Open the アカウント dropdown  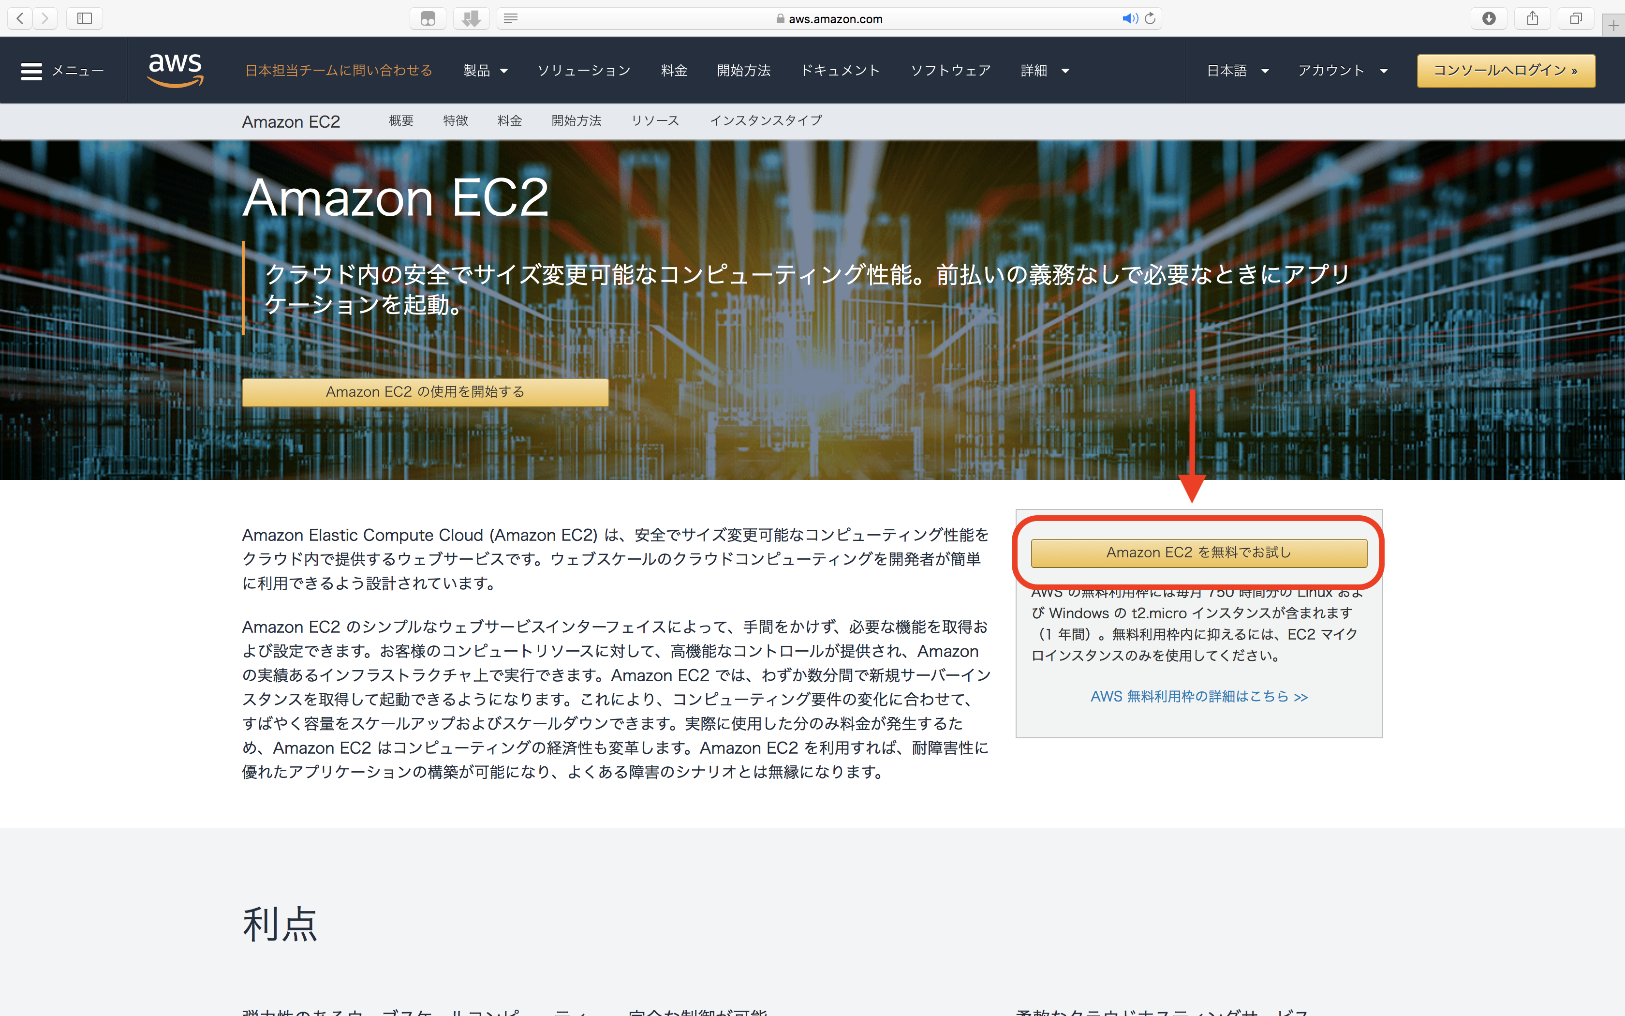click(1342, 71)
